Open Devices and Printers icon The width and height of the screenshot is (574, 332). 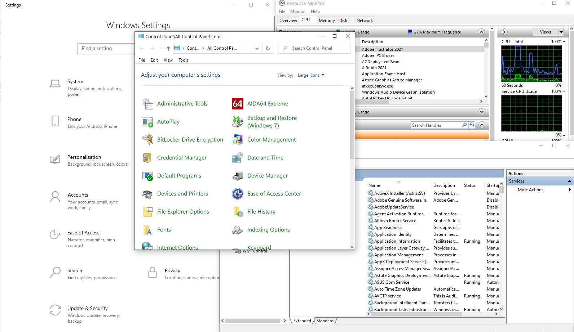(147, 194)
